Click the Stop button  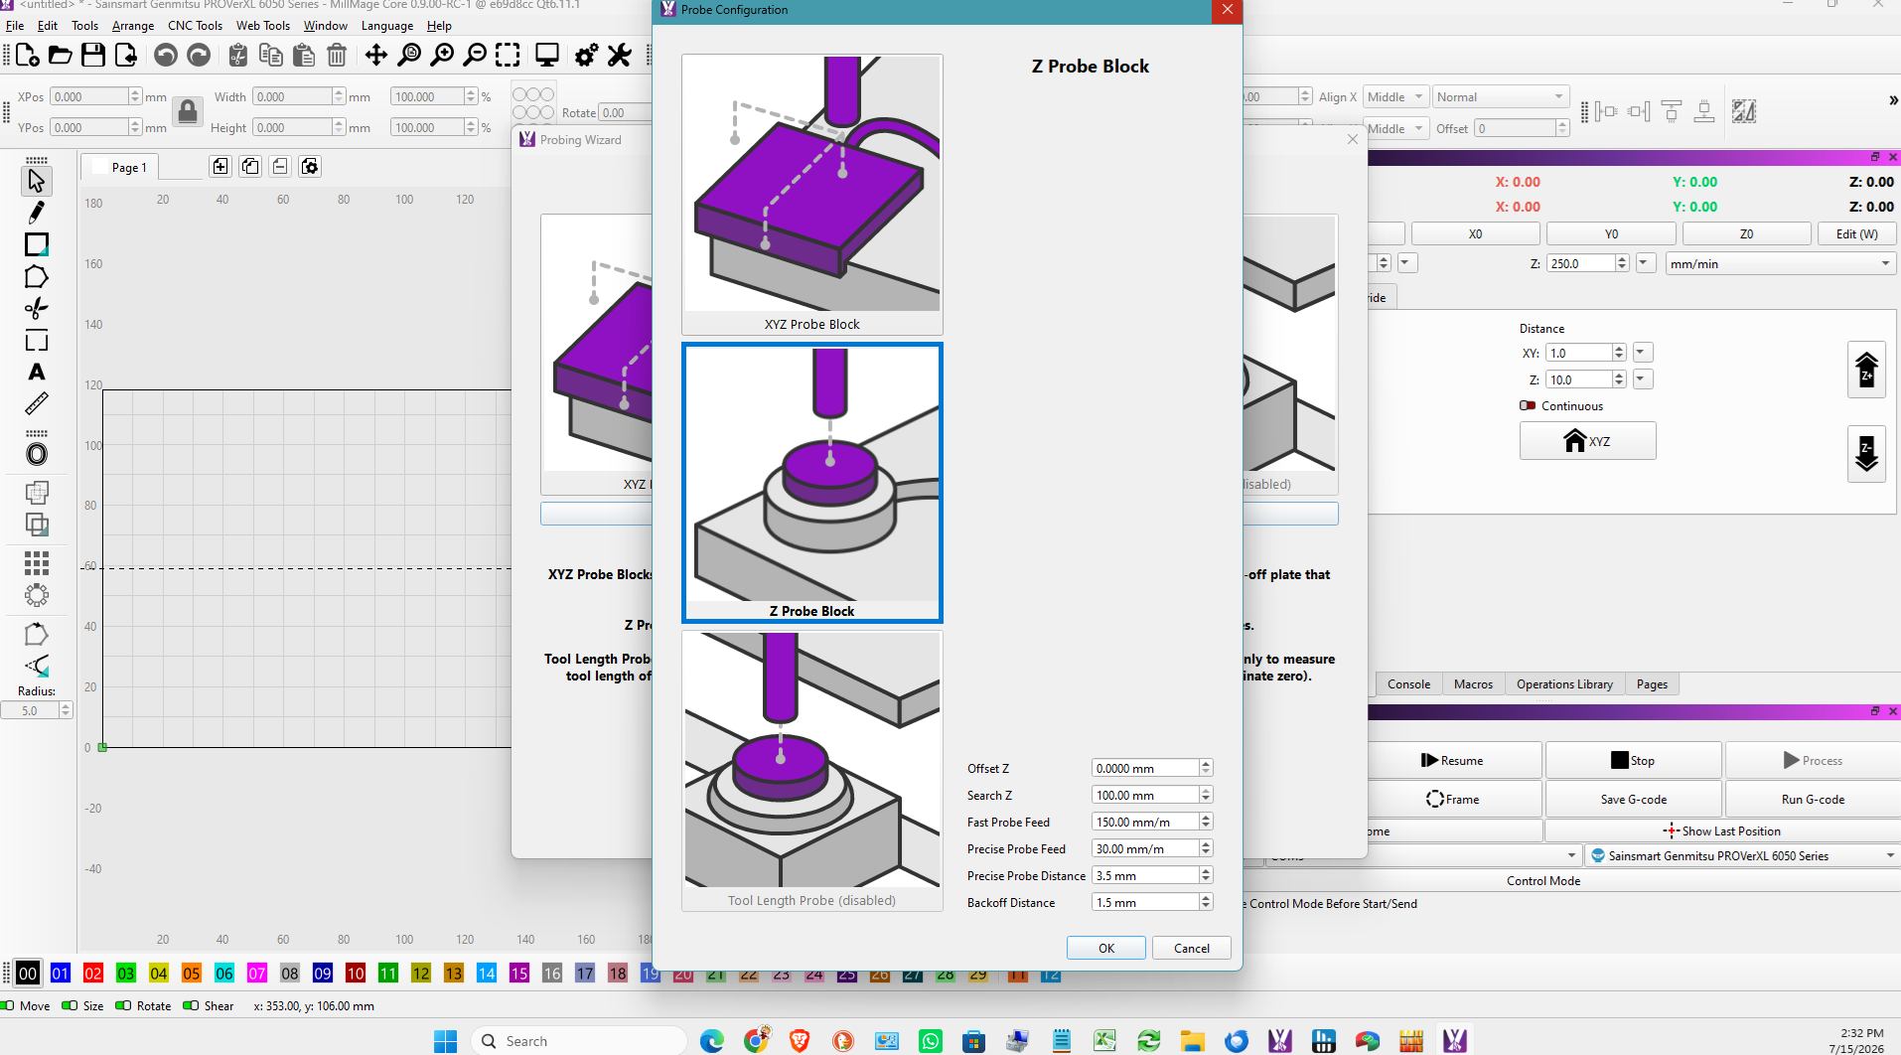1633,760
